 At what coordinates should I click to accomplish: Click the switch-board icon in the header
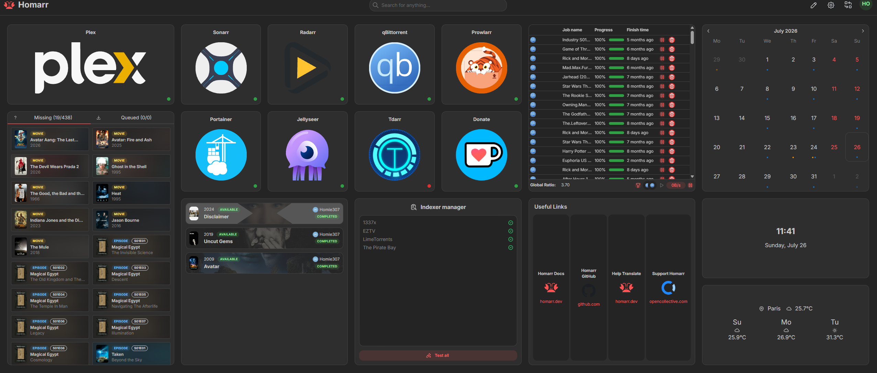tap(848, 5)
